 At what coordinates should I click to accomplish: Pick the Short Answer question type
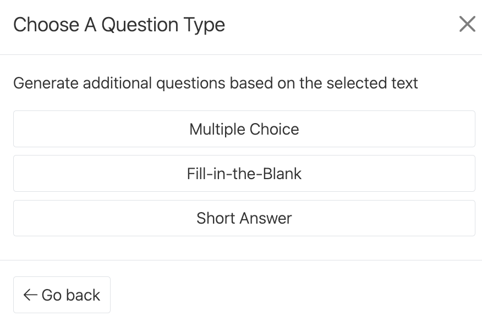click(244, 218)
